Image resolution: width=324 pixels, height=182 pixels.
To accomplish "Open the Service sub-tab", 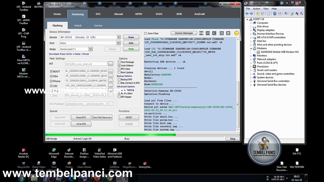I will 98,26.
